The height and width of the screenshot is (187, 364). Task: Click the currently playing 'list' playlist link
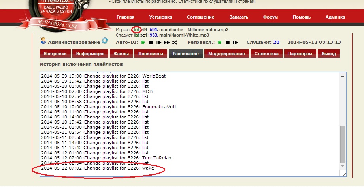(x=136, y=30)
